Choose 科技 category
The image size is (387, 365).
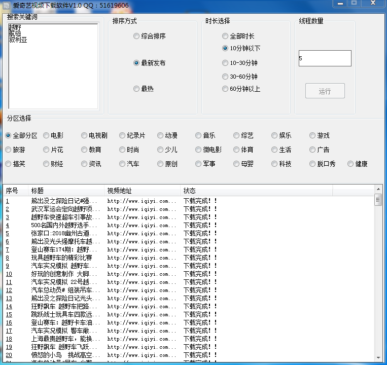(282, 164)
